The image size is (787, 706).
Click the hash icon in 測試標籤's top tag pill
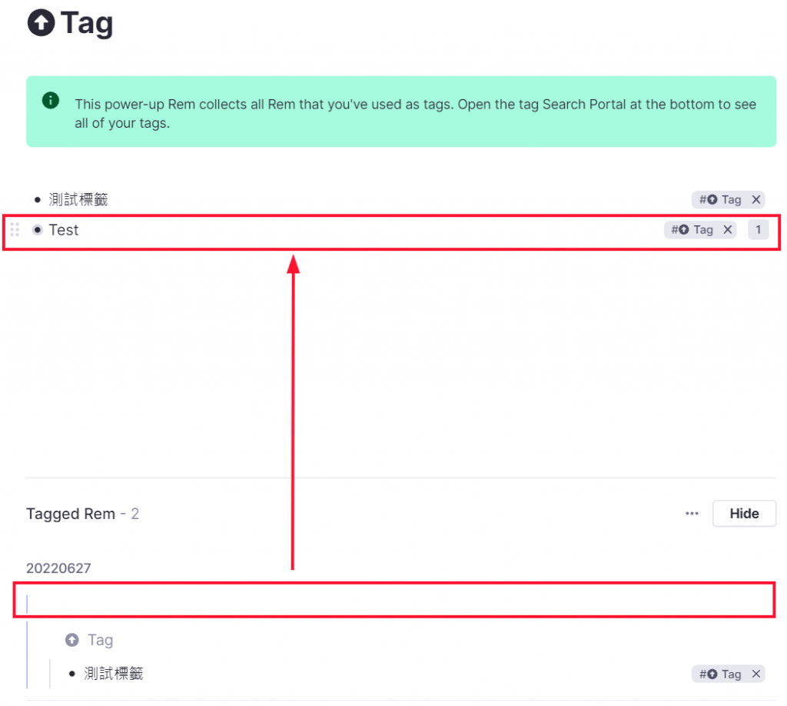point(702,199)
